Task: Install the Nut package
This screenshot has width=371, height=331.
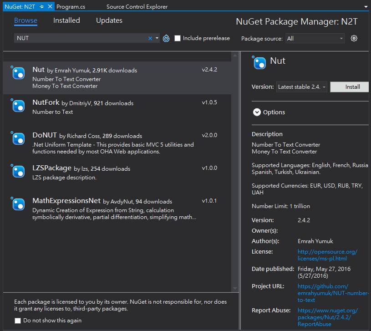Action: click(x=350, y=87)
